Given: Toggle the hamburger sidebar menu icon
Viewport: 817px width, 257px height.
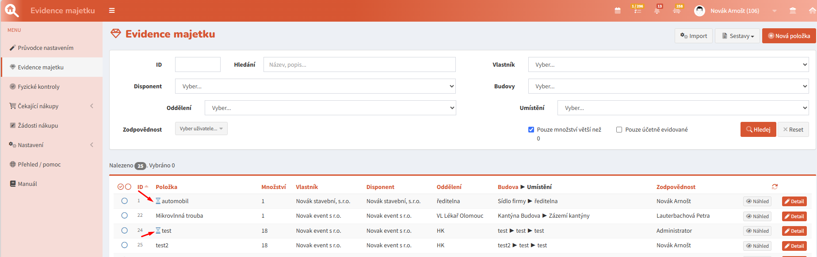Looking at the screenshot, I should point(112,11).
